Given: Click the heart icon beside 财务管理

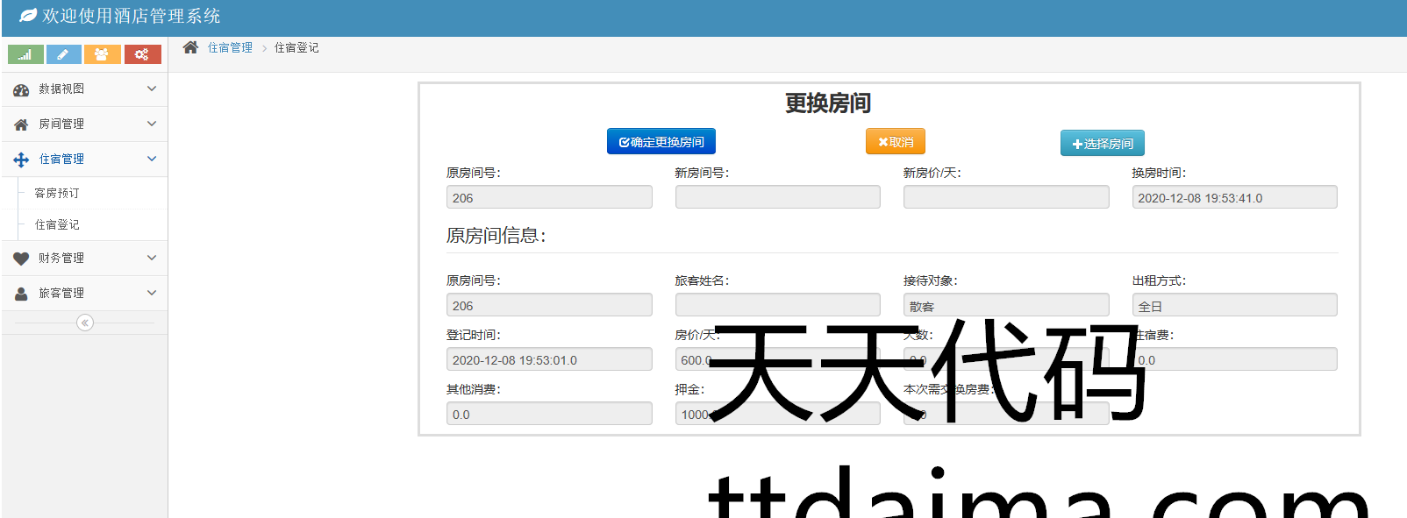Looking at the screenshot, I should [21, 259].
